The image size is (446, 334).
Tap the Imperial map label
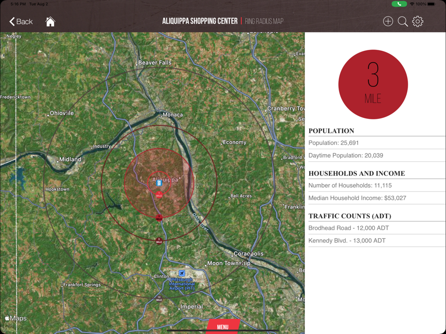[x=192, y=307]
